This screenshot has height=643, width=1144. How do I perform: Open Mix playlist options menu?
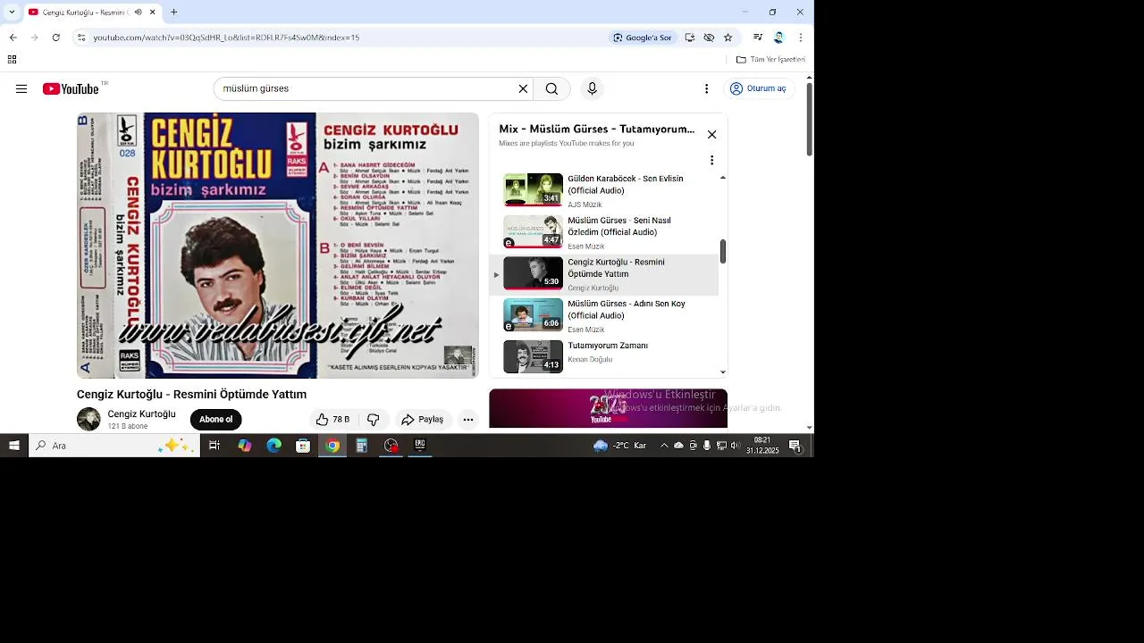[711, 160]
